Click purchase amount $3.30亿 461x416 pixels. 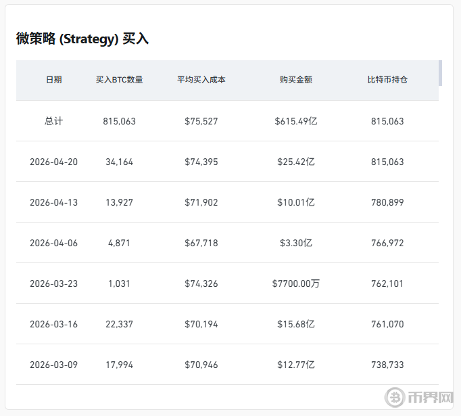pyautogui.click(x=296, y=243)
